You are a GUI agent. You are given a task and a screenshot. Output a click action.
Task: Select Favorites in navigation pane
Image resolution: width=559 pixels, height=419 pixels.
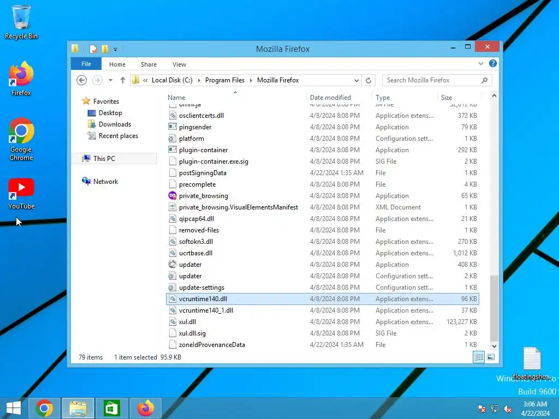coord(106,101)
